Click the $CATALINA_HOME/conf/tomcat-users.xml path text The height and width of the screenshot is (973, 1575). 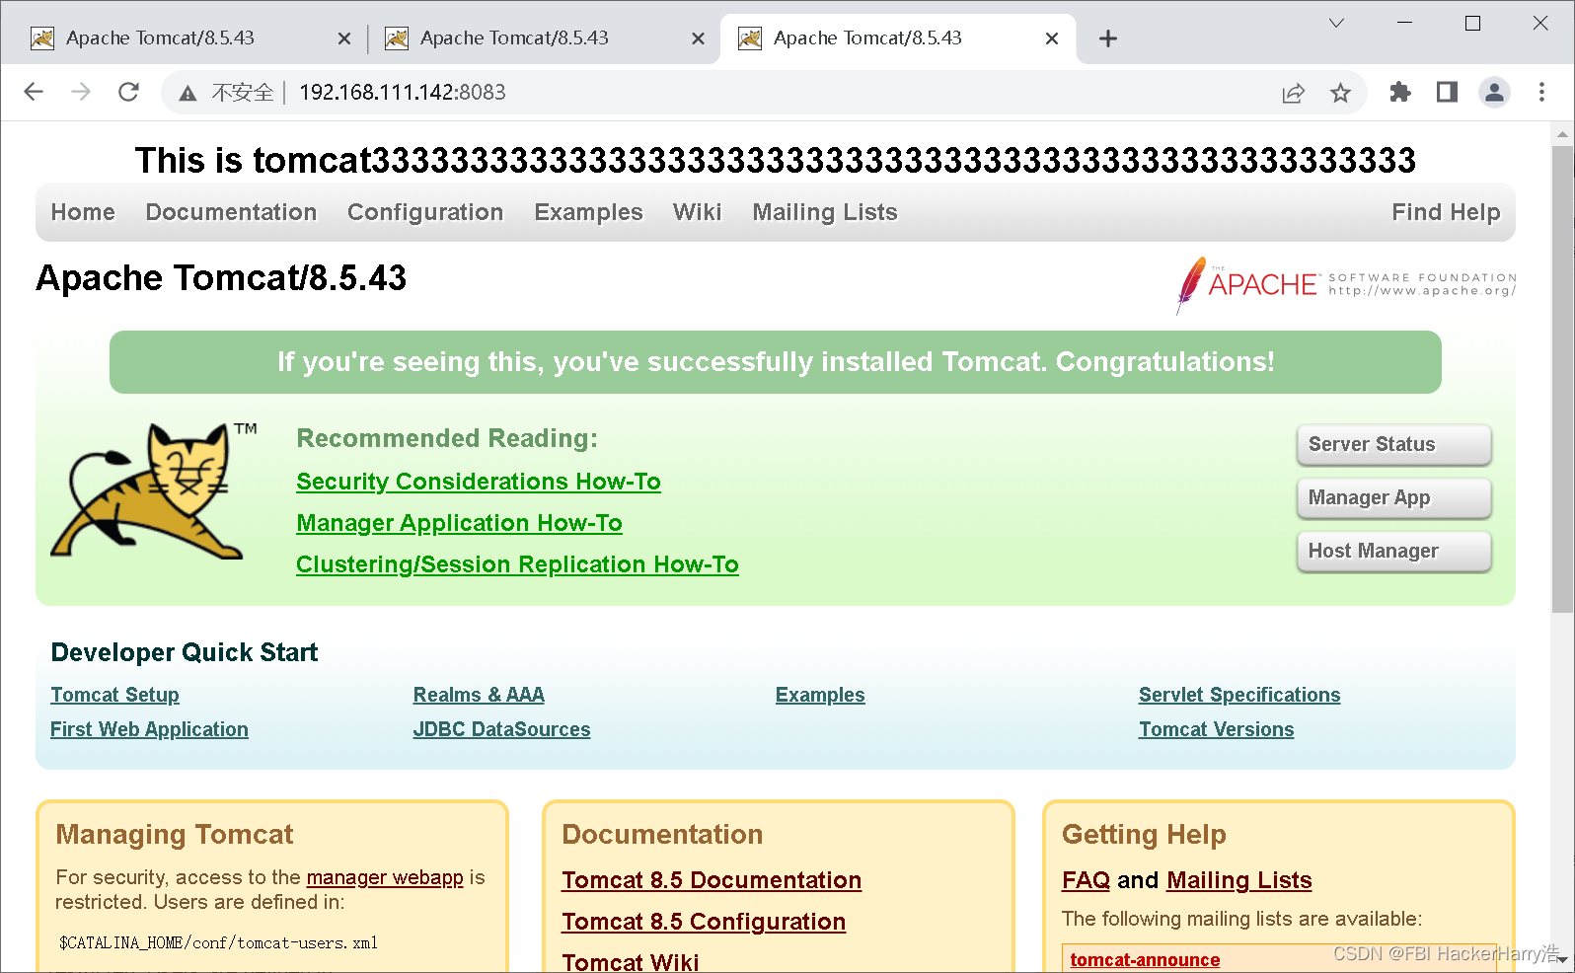point(218,943)
